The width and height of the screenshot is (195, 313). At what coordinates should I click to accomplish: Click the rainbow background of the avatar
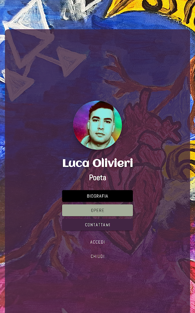click(80, 124)
